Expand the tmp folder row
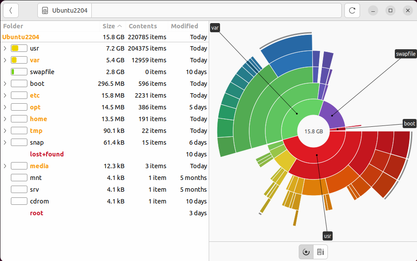The width and height of the screenshot is (417, 261). [5, 131]
